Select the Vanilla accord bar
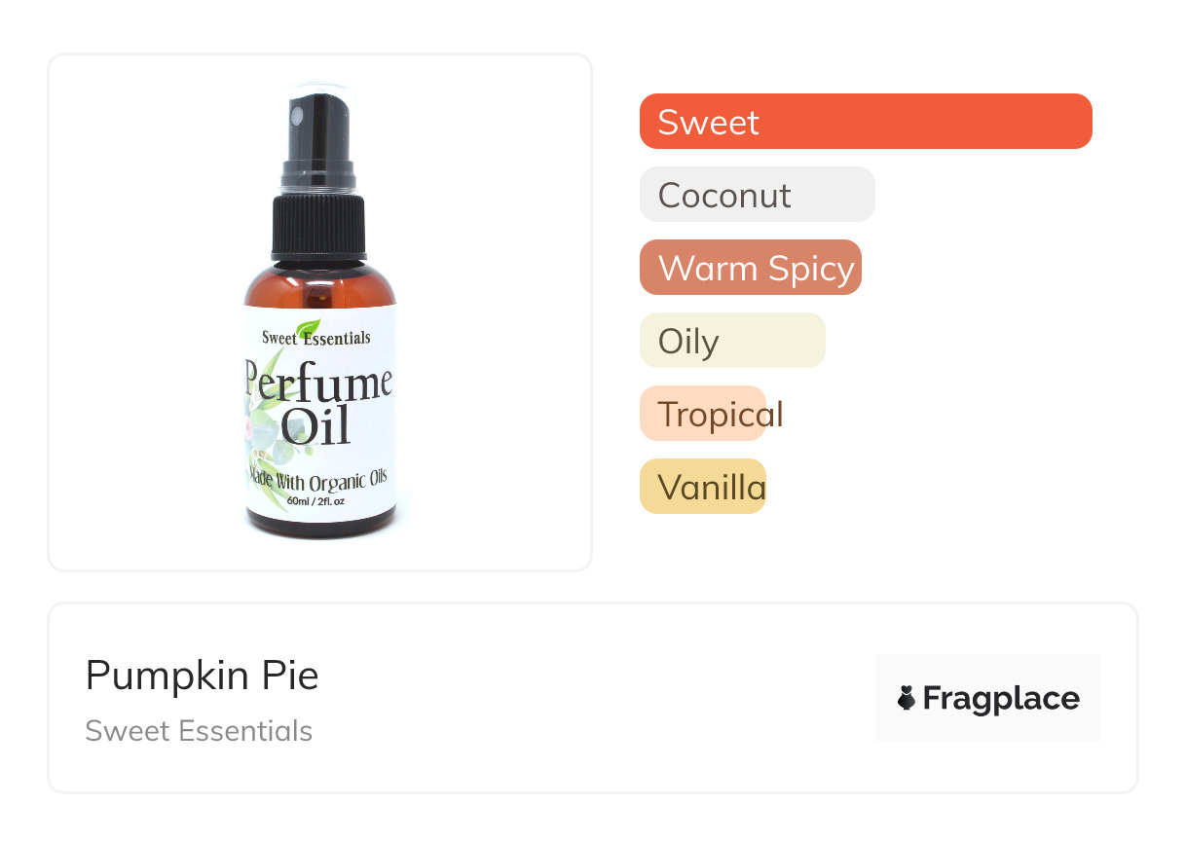Image resolution: width=1186 pixels, height=841 pixels. click(x=703, y=487)
